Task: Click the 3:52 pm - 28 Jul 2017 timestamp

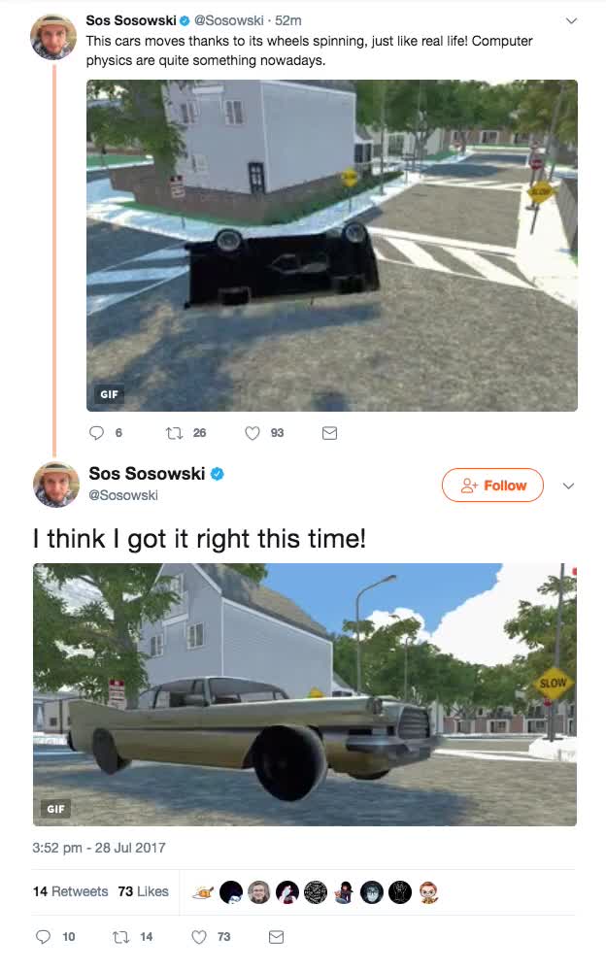Action: (99, 847)
